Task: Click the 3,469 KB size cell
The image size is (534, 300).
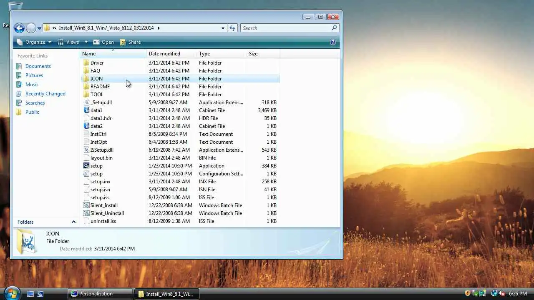Action: click(x=267, y=110)
